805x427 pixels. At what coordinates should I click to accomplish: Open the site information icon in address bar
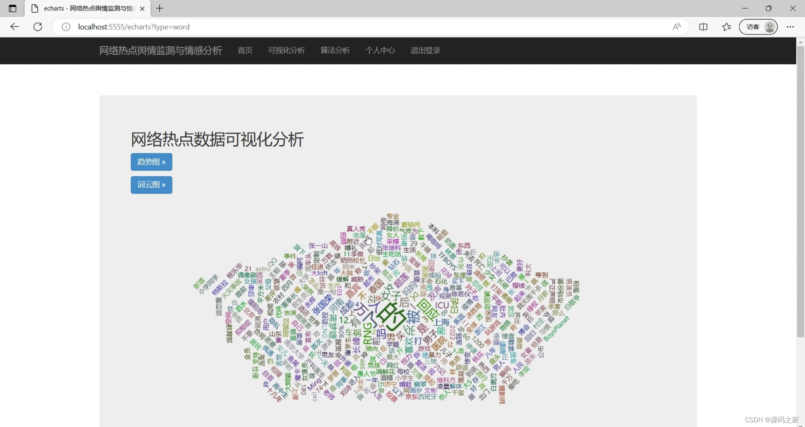[x=66, y=27]
